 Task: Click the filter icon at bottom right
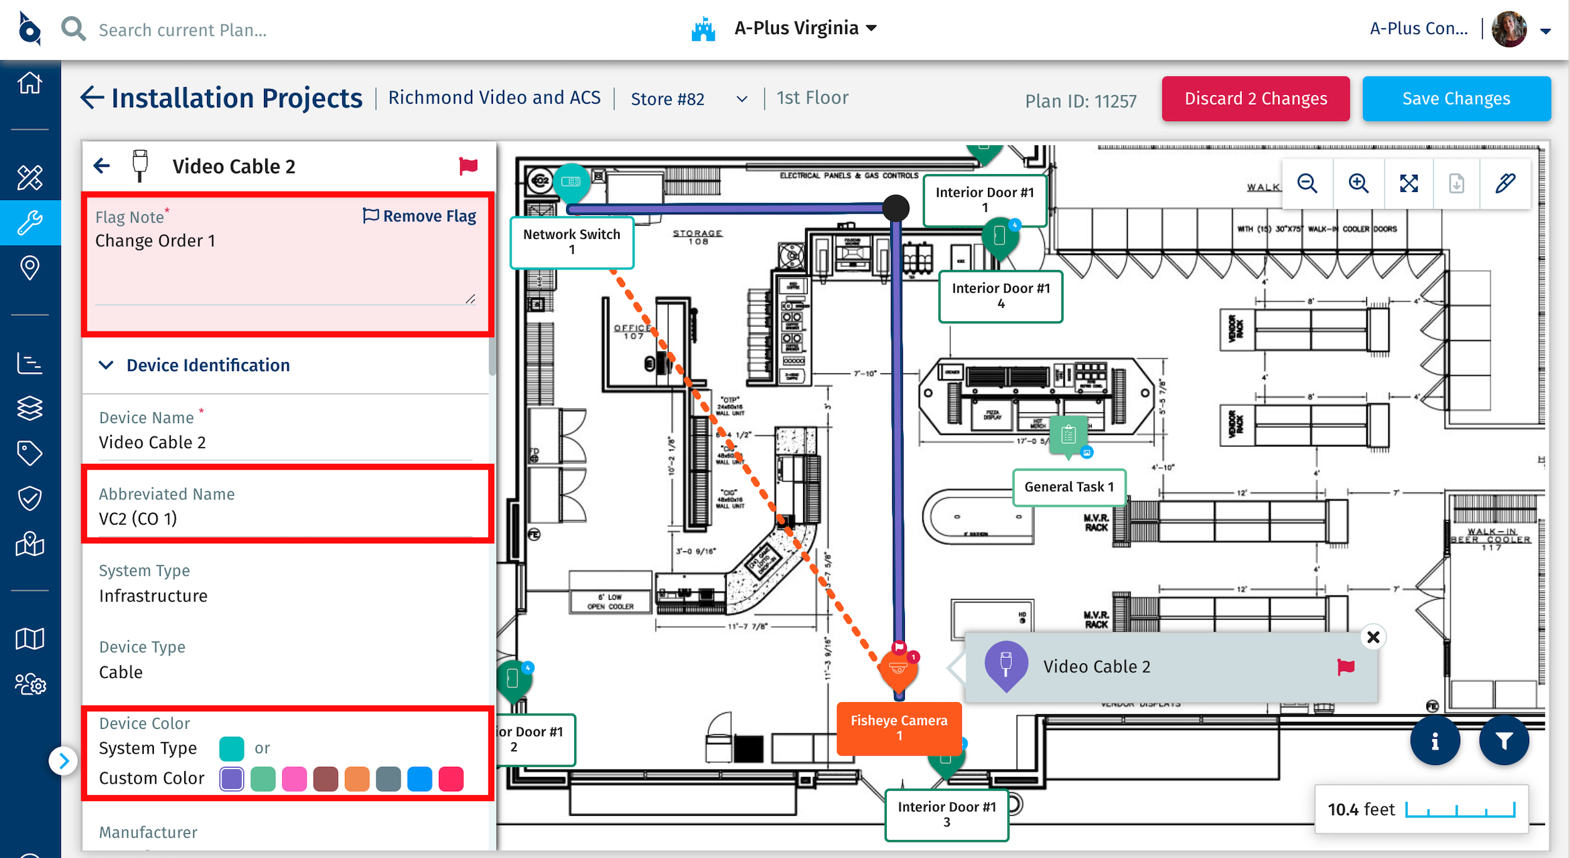click(1504, 740)
